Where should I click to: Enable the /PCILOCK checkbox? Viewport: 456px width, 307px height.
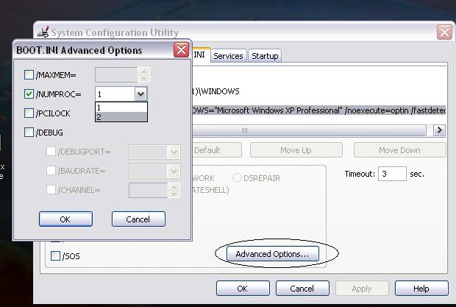tap(29, 113)
